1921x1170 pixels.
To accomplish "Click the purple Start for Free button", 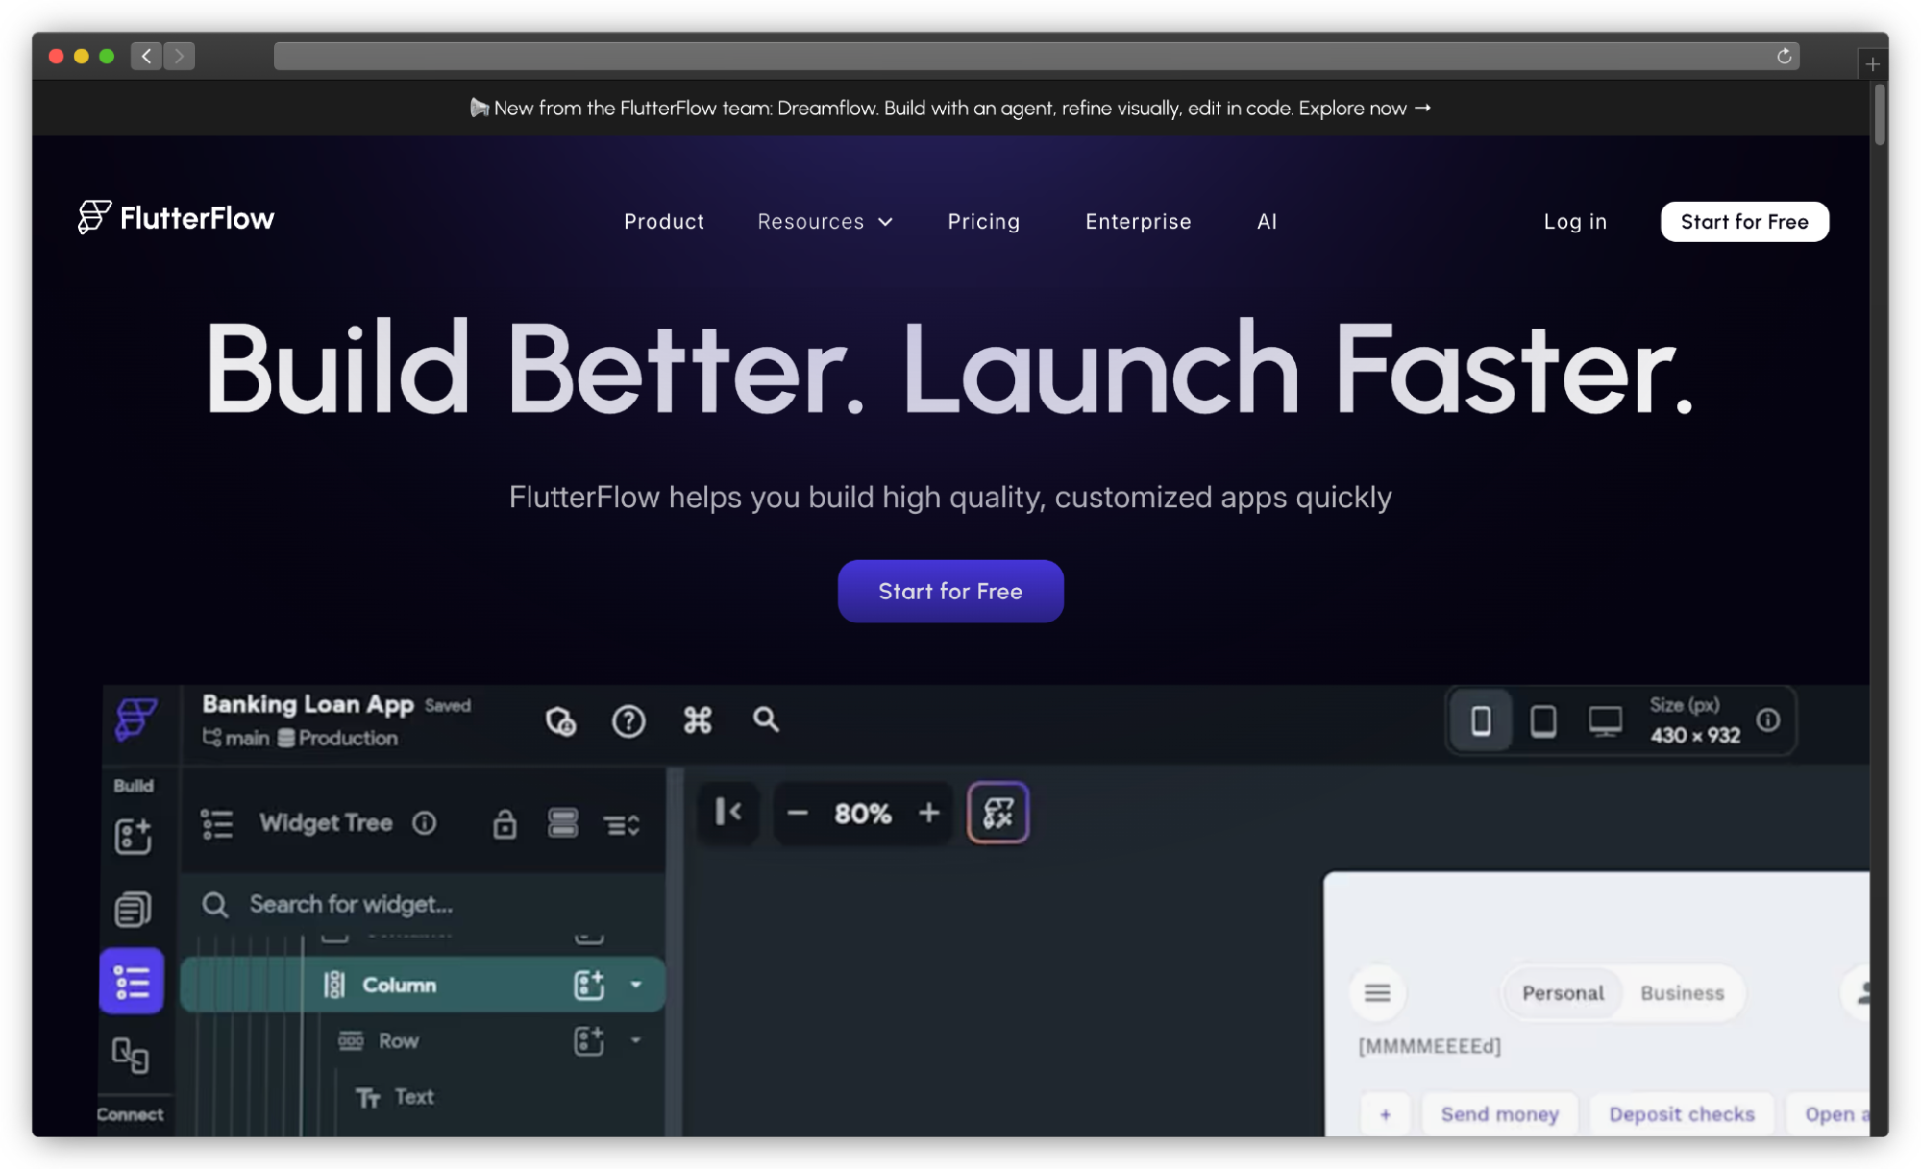I will (x=949, y=591).
